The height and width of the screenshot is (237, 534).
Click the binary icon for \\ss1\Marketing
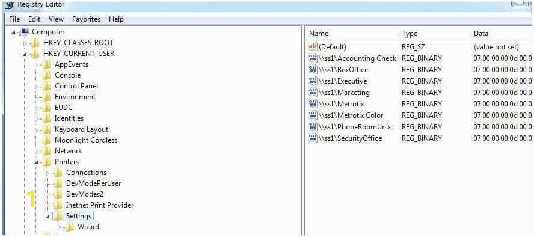[x=312, y=92]
